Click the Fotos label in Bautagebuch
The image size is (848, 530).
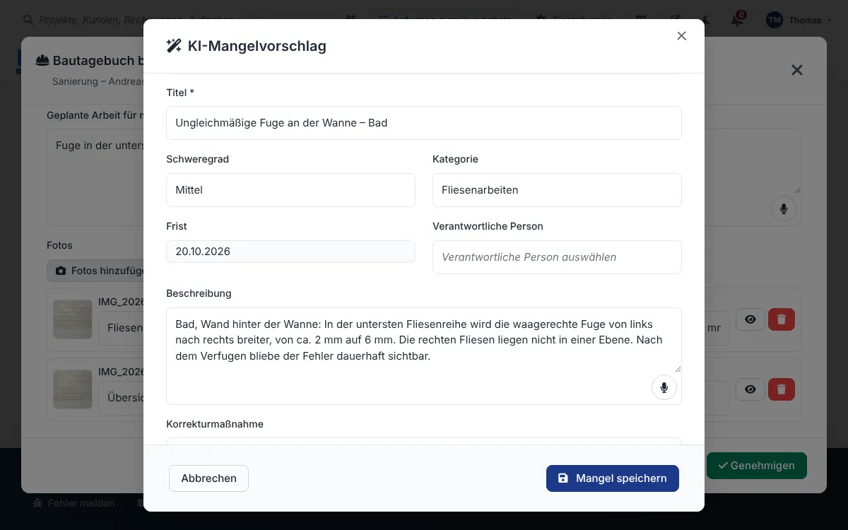click(59, 245)
